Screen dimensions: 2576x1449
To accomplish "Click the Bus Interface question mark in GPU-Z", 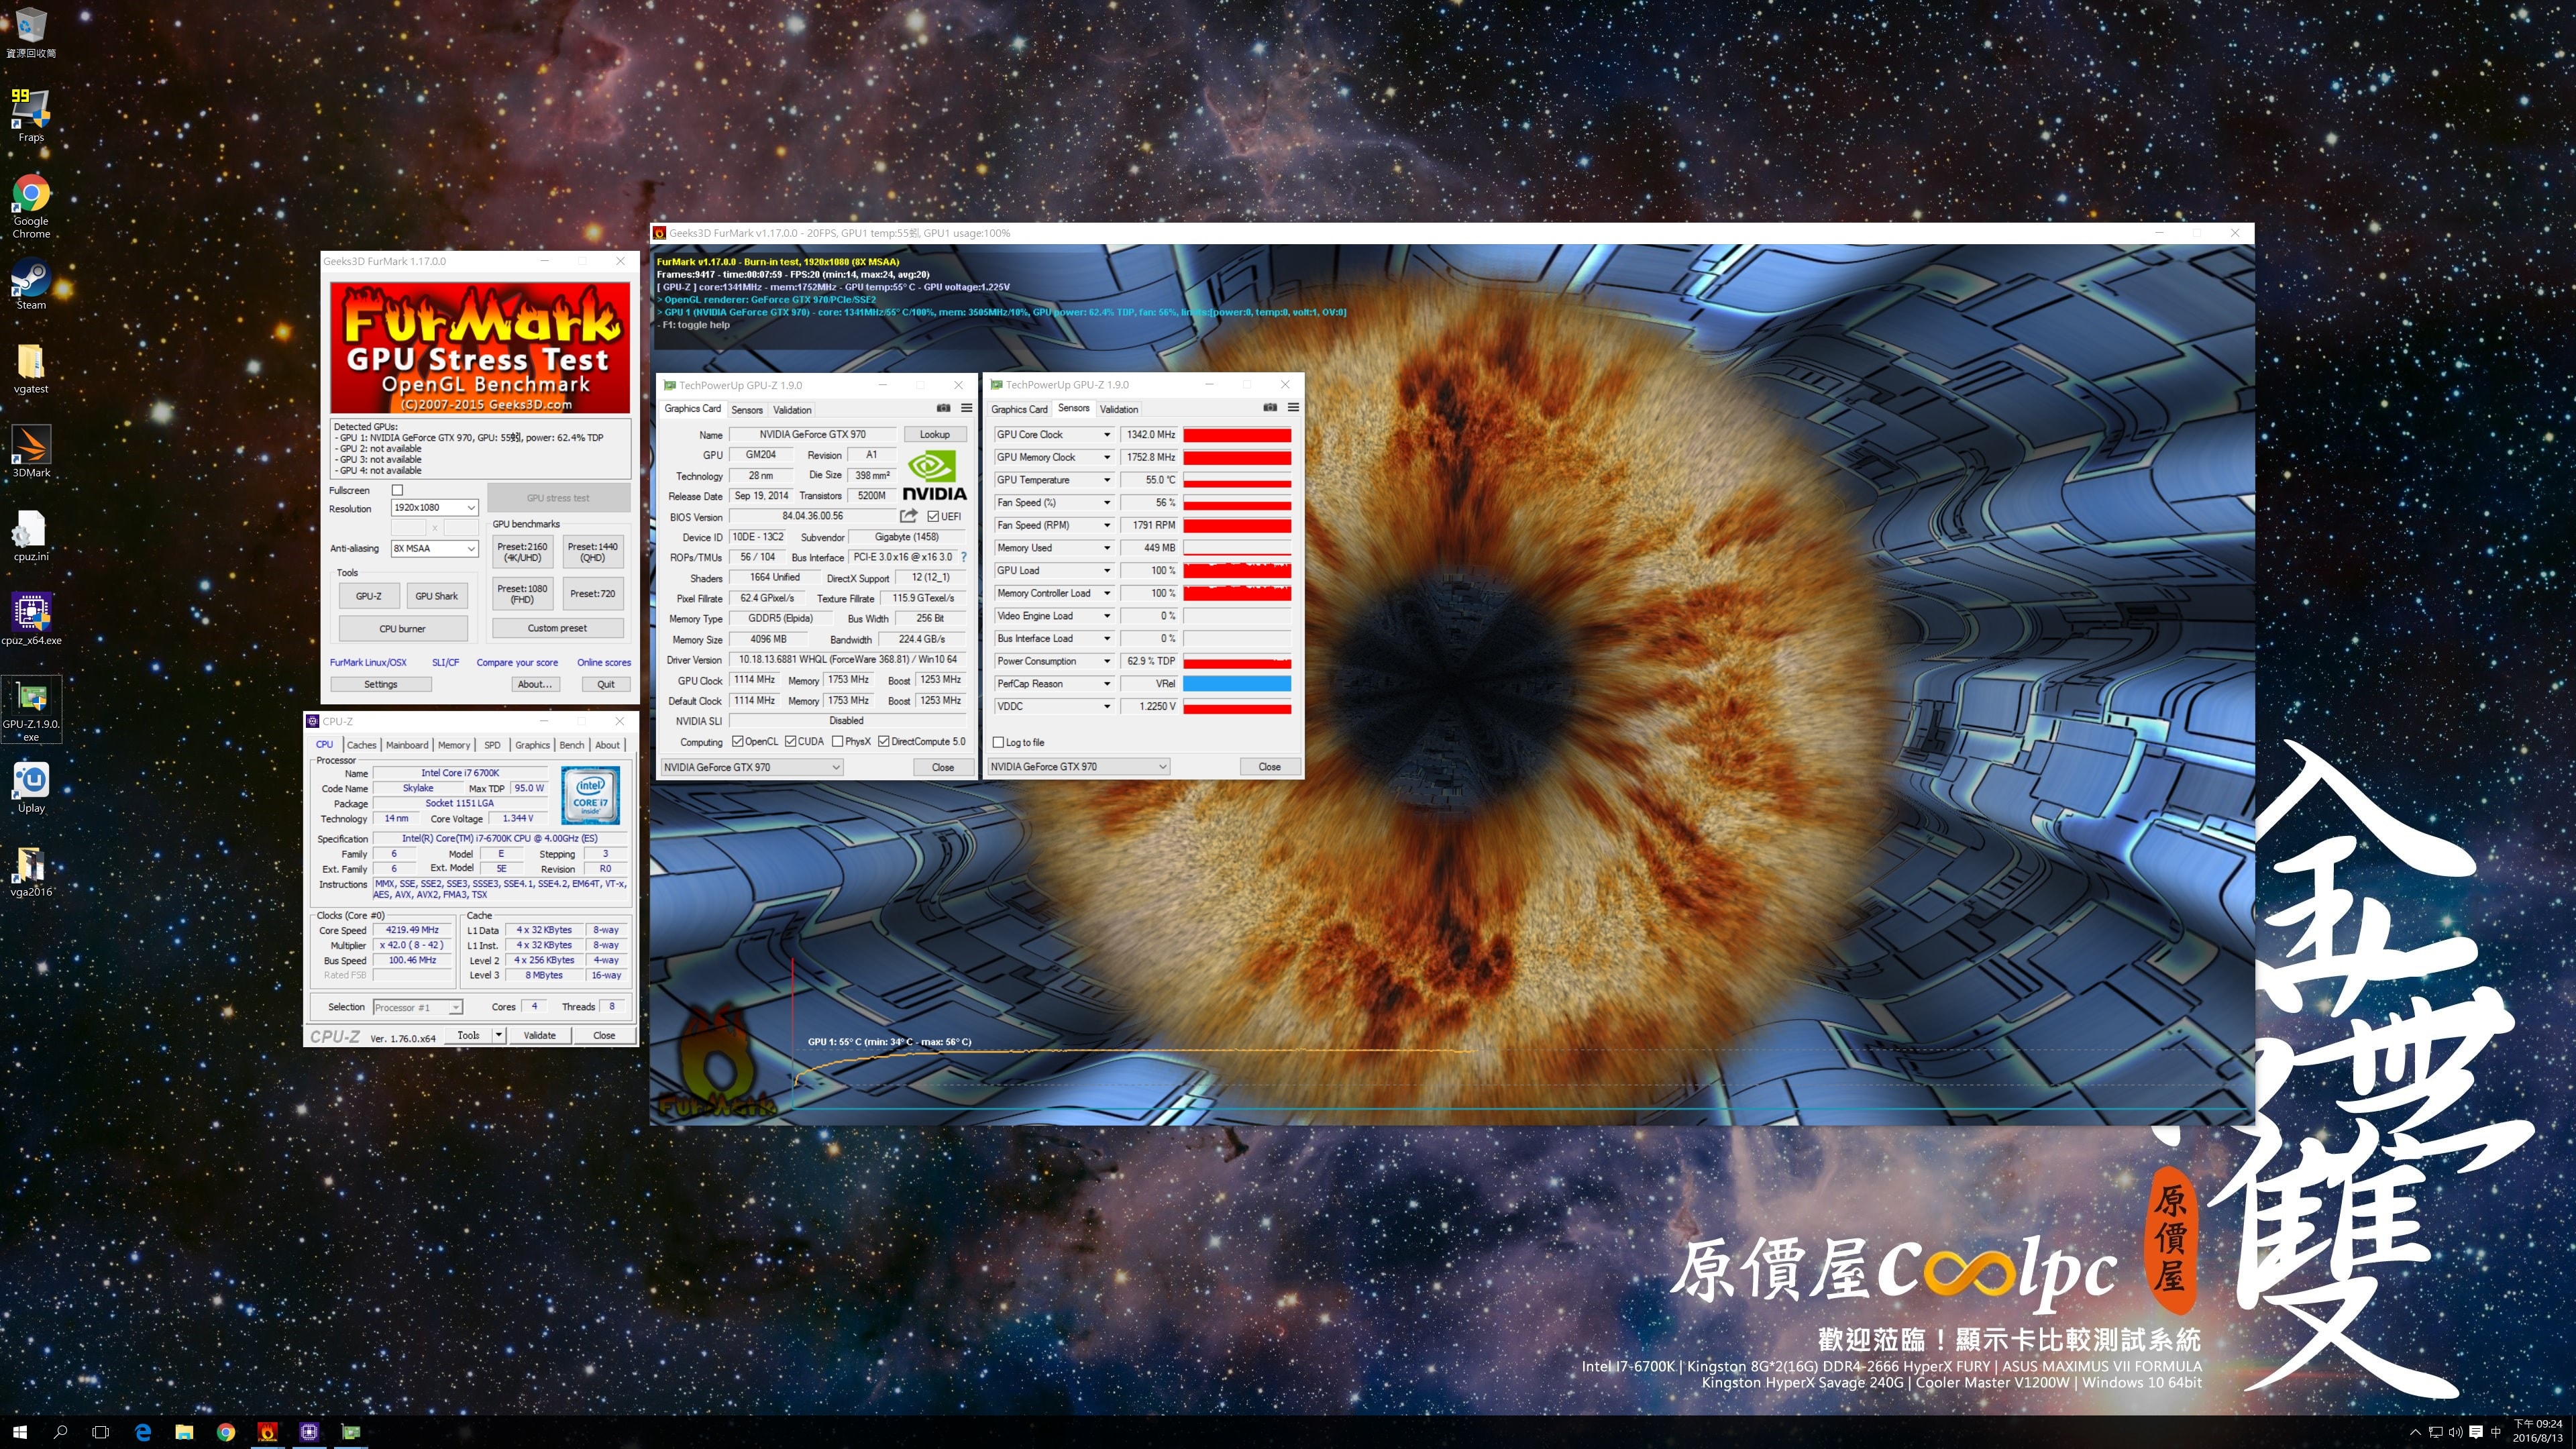I will (x=964, y=557).
